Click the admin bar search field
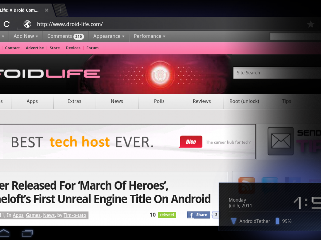The image size is (321, 240). pos(295,36)
